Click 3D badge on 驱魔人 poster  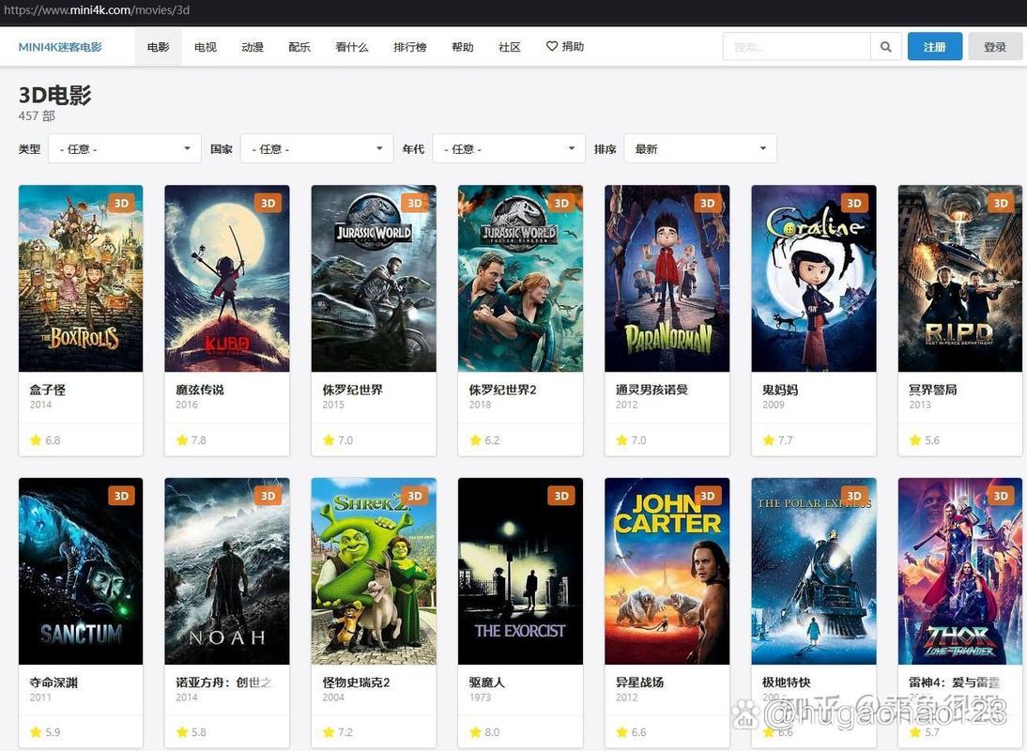coord(561,496)
